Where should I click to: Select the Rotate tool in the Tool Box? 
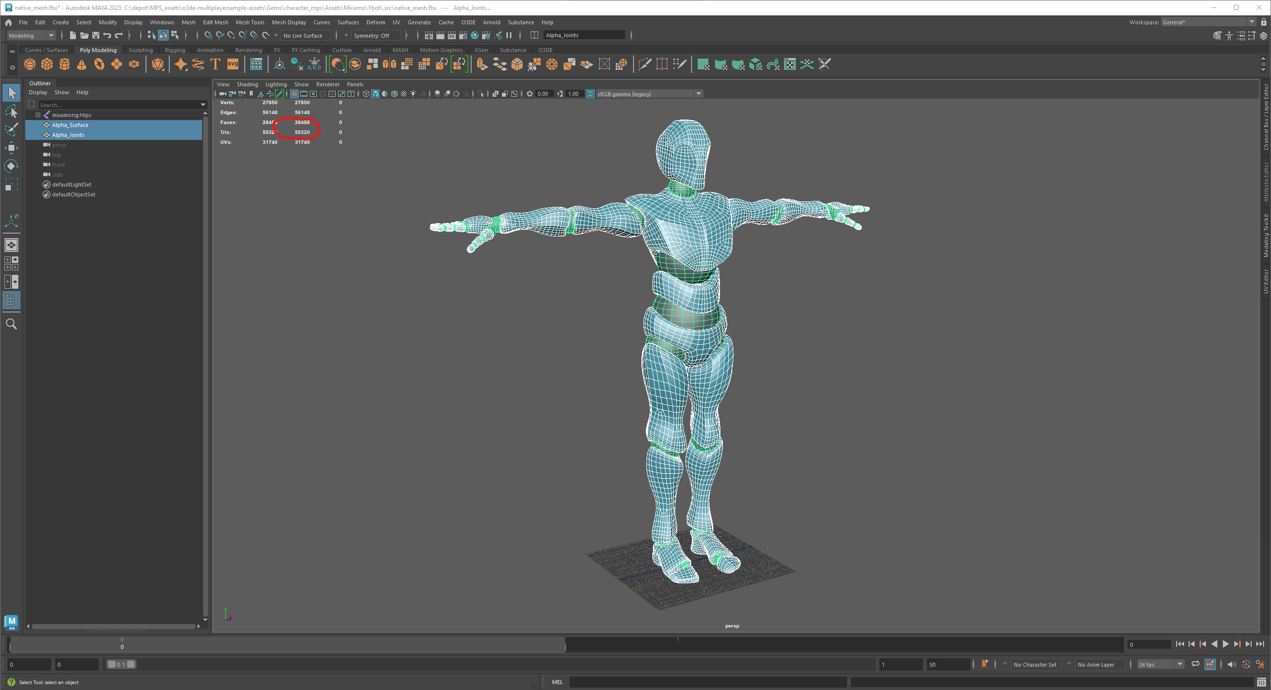11,166
